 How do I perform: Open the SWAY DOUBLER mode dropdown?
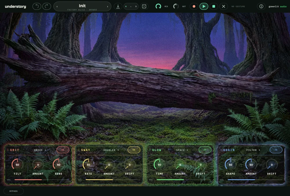point(111,150)
